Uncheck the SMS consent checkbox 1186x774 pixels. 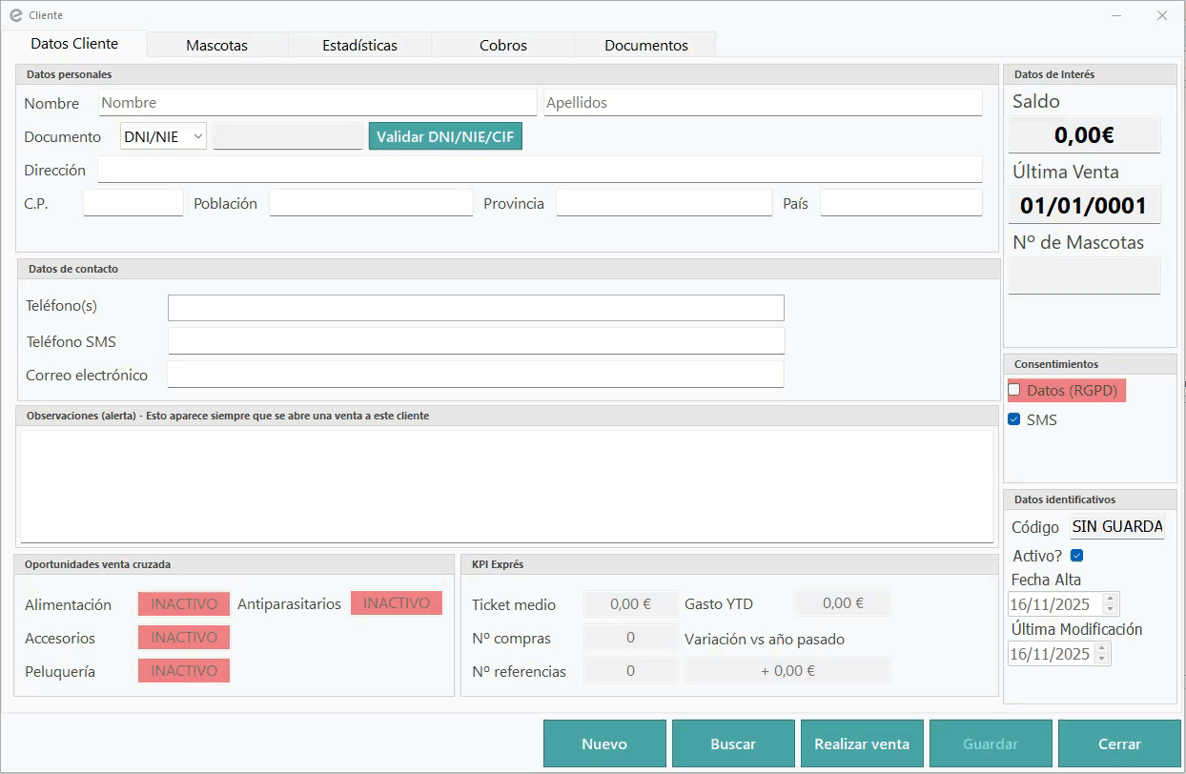(x=1014, y=419)
